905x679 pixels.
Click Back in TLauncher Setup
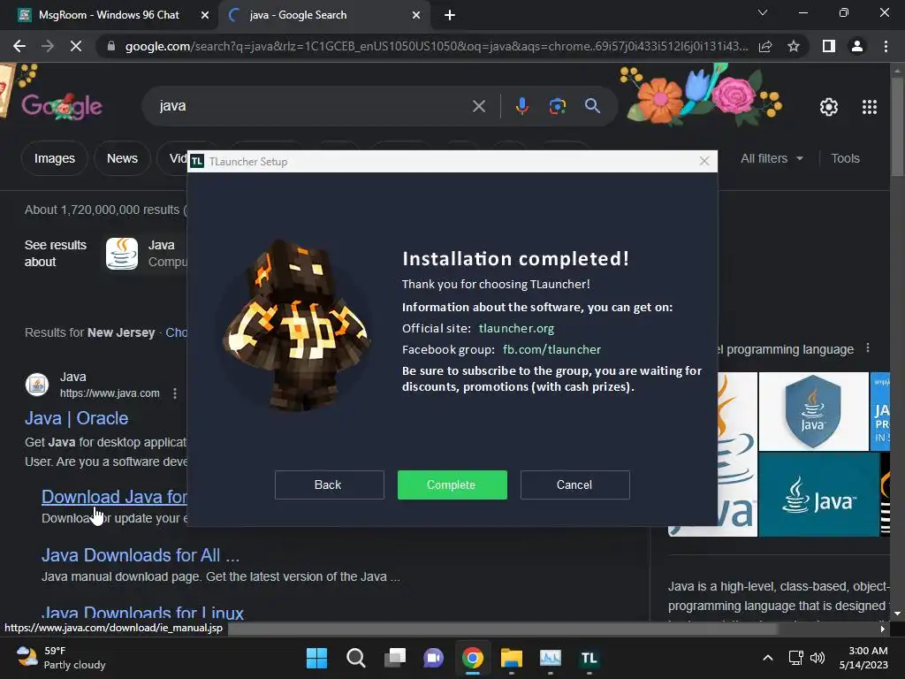click(x=329, y=484)
